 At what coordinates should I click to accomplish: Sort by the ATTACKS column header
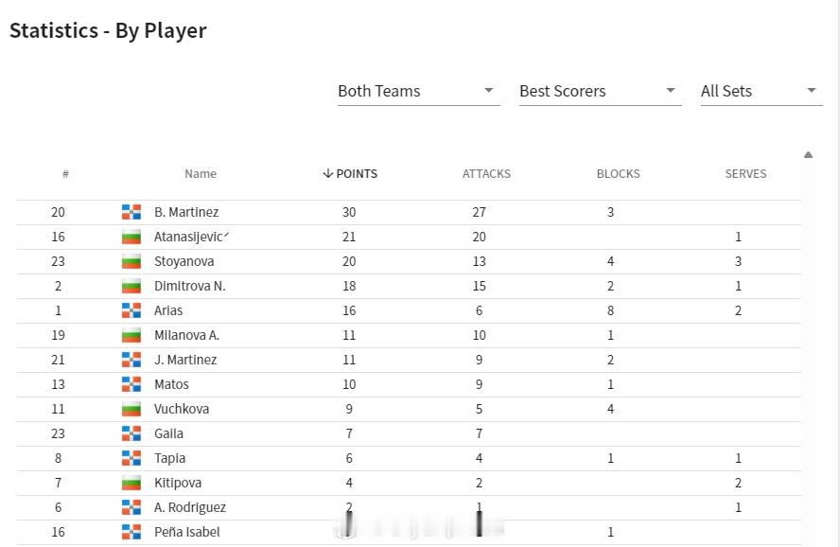coord(486,173)
